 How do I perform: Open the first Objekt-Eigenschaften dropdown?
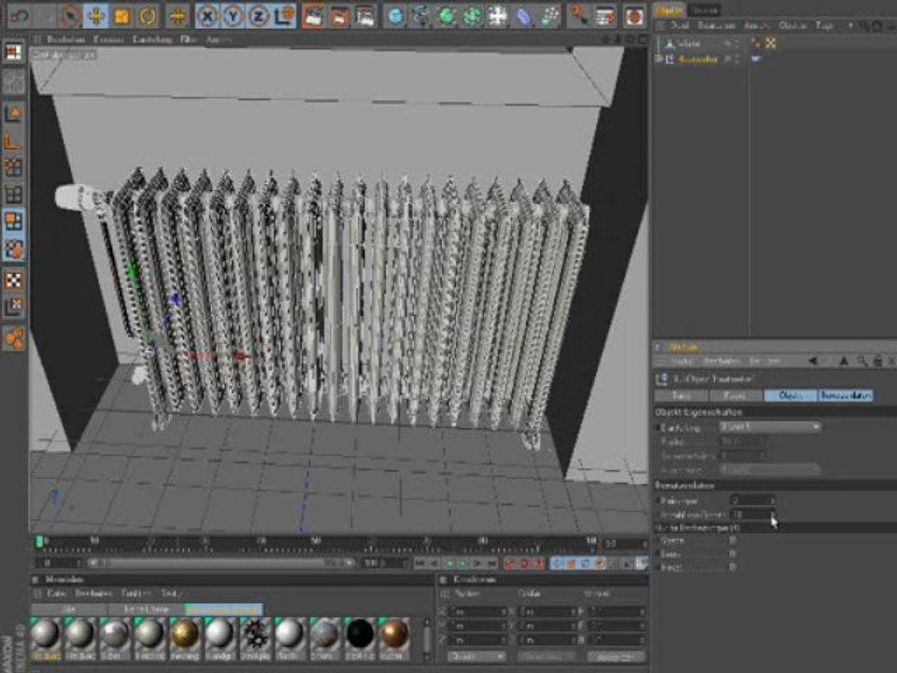coord(770,426)
